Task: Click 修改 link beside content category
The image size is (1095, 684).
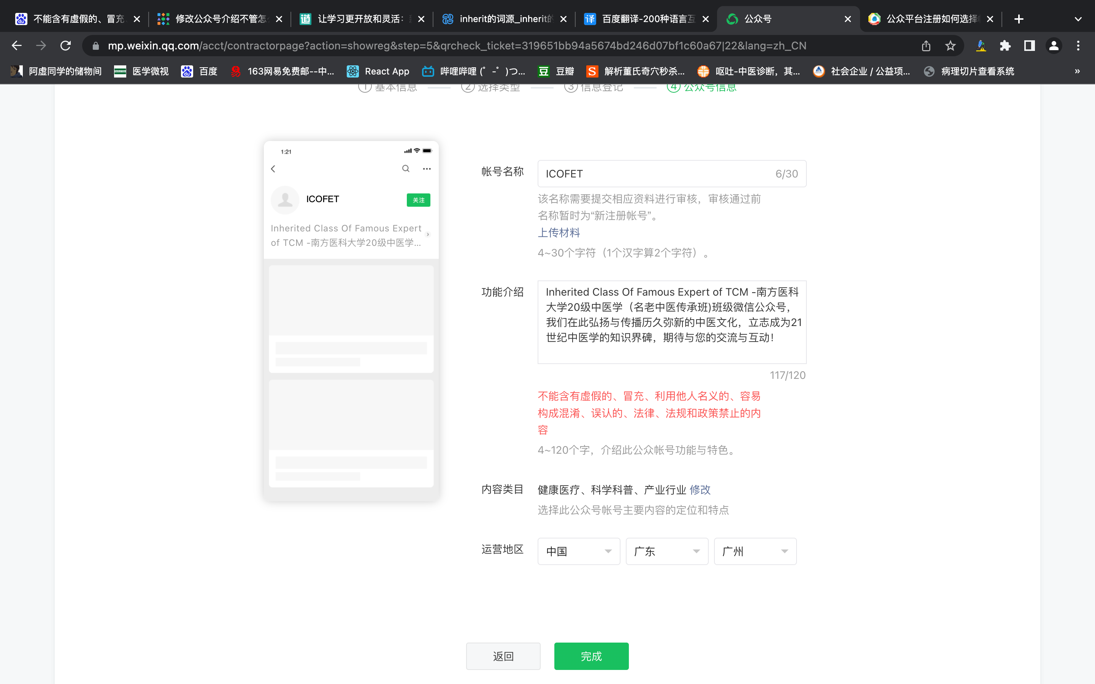Action: 700,489
